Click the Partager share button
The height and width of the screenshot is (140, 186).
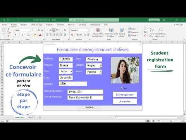(178, 24)
